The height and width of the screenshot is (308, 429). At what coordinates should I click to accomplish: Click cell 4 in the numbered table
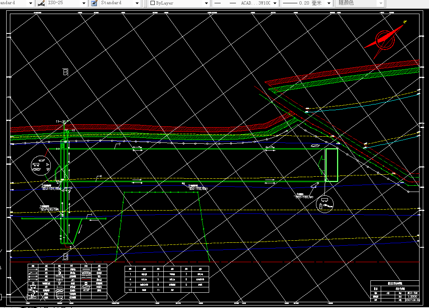pos(130,280)
